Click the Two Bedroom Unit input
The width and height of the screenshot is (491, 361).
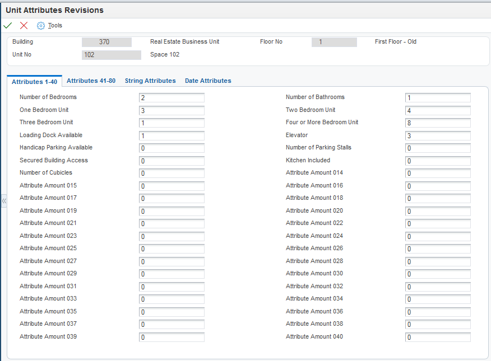tap(438, 110)
